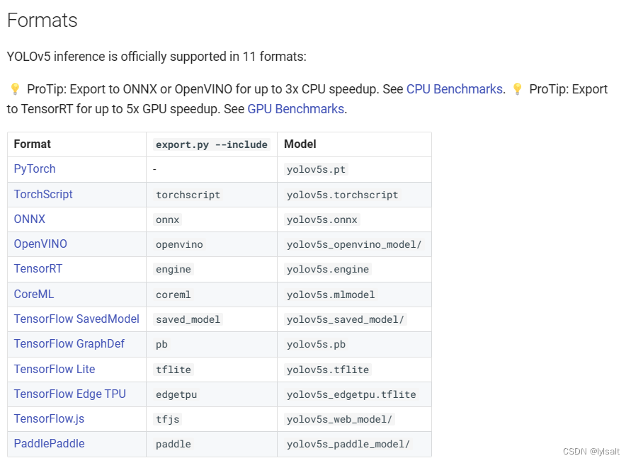
Task: Open the OpenVINO format link
Action: 40,244
